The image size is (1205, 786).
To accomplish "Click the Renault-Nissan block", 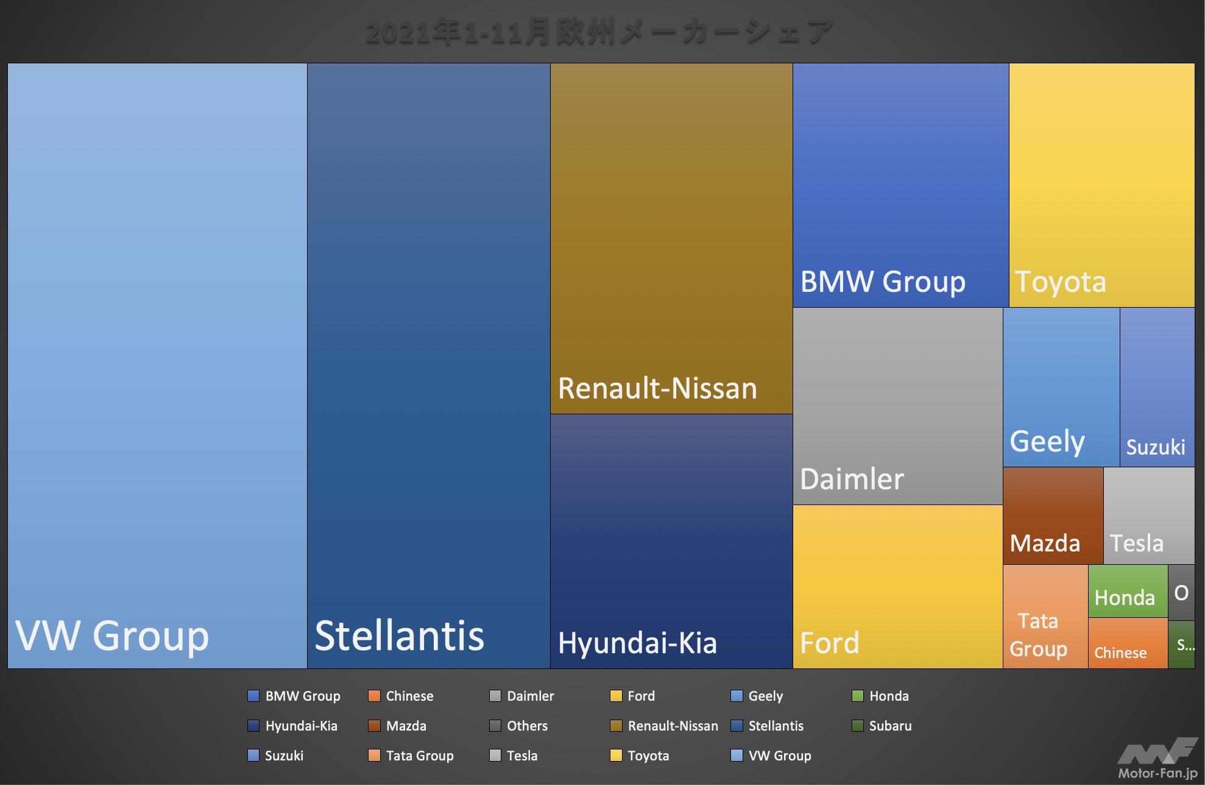I will click(x=671, y=238).
